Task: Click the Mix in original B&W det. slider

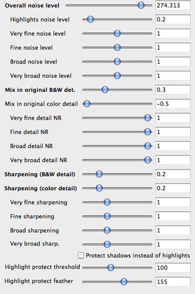Action: coord(117,90)
